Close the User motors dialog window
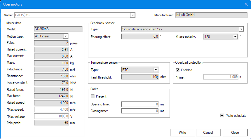The height and width of the screenshot is (139, 251). (246, 4)
